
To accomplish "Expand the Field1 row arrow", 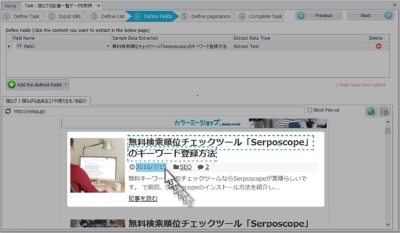I will [9, 46].
